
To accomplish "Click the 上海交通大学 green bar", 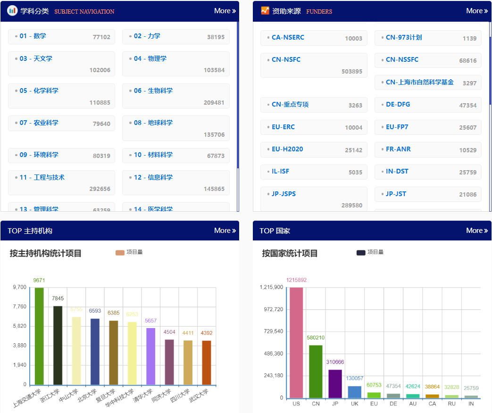I will point(39,336).
